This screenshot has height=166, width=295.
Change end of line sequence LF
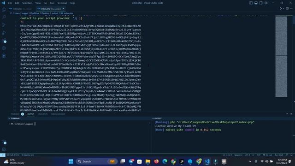(253, 155)
